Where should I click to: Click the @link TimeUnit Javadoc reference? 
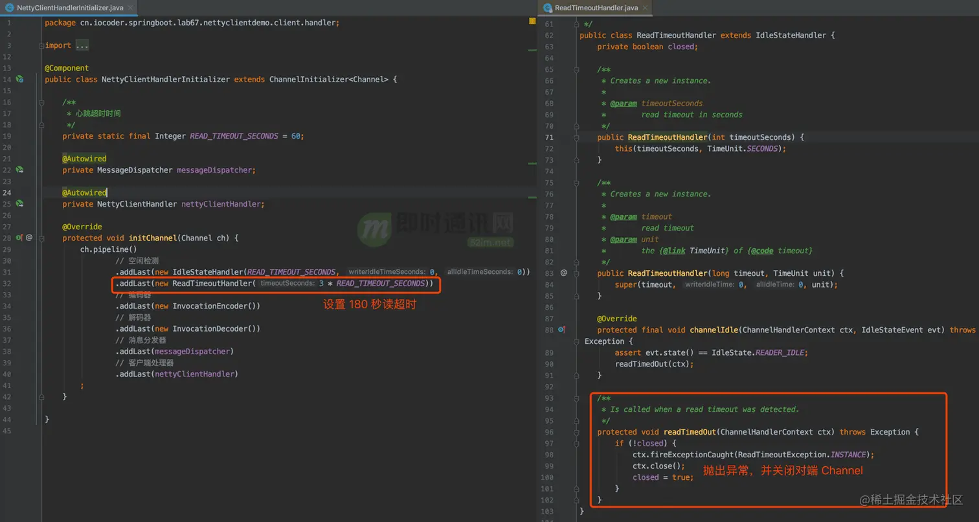coord(693,251)
